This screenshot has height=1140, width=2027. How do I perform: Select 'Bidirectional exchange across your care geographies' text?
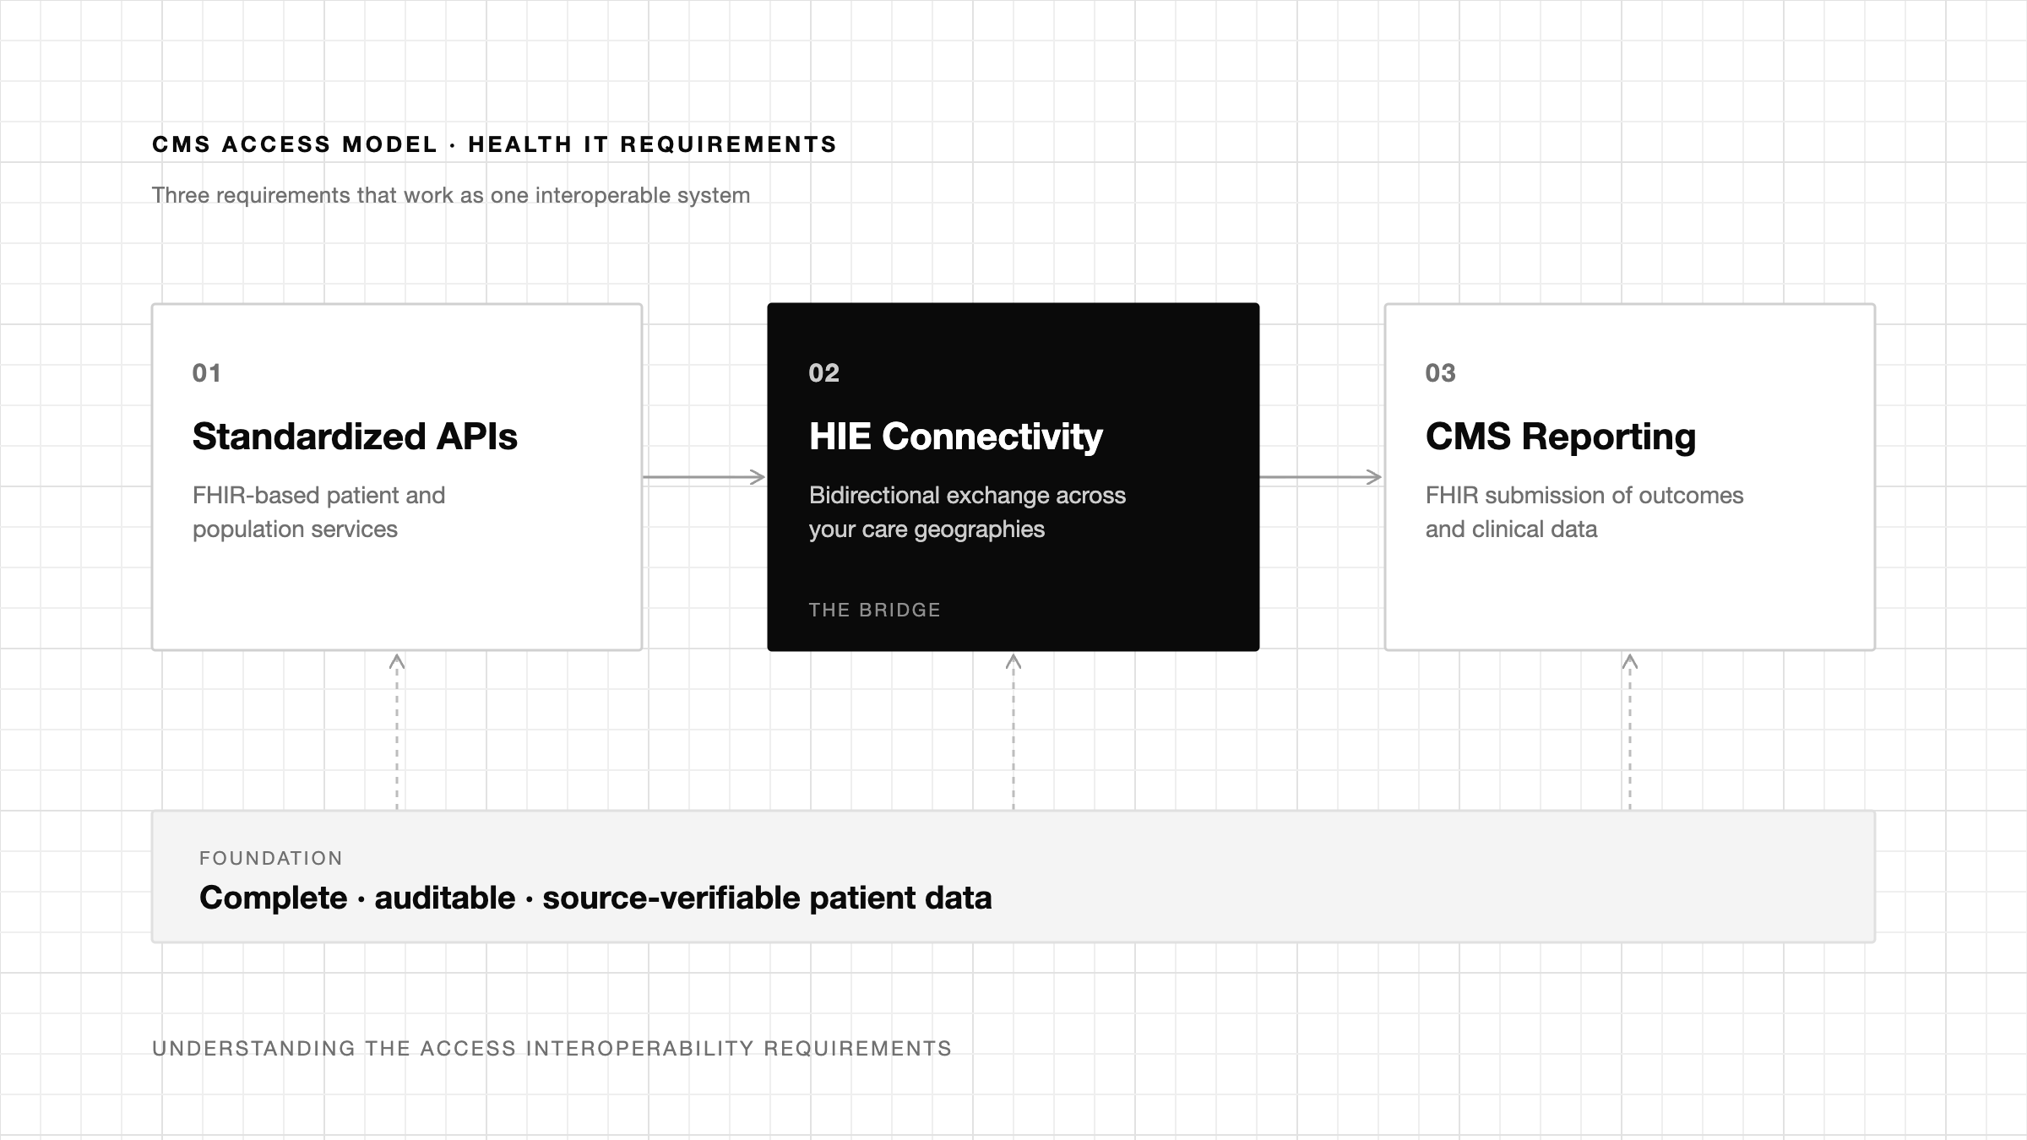967,512
